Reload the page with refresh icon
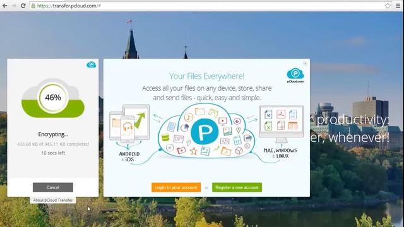Viewport: 404px width, 227px height. [x=23, y=6]
